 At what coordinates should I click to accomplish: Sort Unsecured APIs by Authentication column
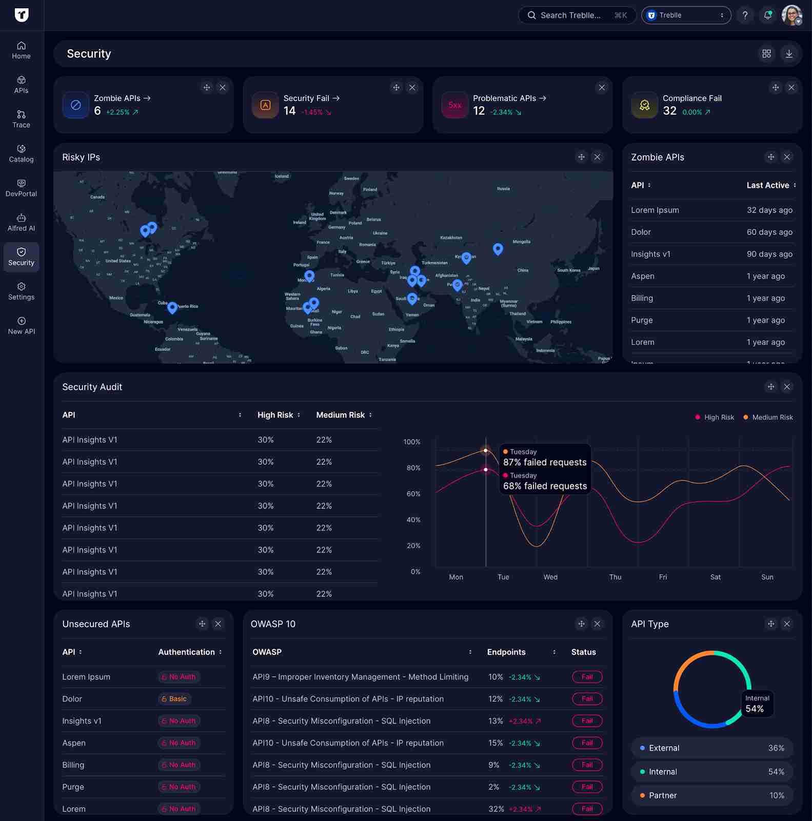tap(190, 652)
